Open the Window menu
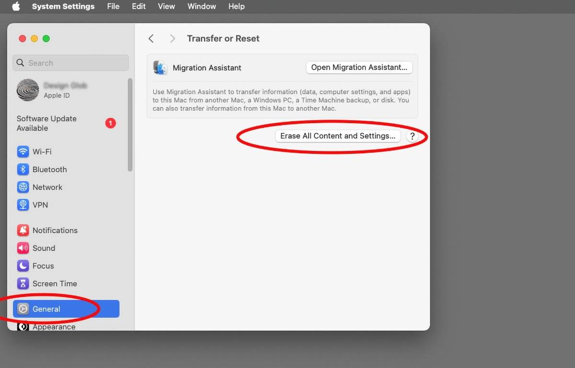The image size is (575, 368). (201, 6)
